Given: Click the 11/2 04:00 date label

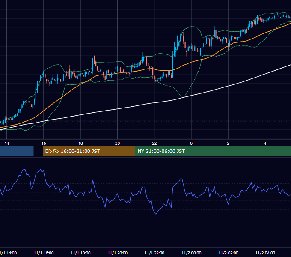Looking at the screenshot, I should (x=265, y=253).
